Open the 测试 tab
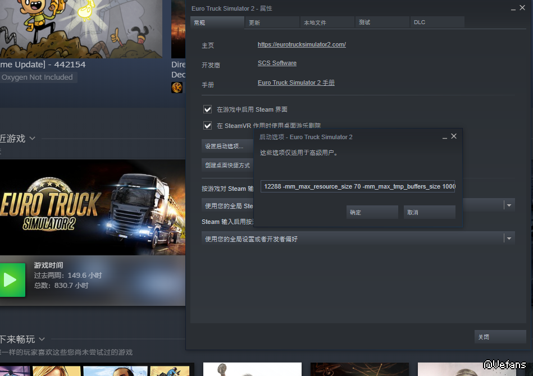This screenshot has width=533, height=376. tap(382, 22)
